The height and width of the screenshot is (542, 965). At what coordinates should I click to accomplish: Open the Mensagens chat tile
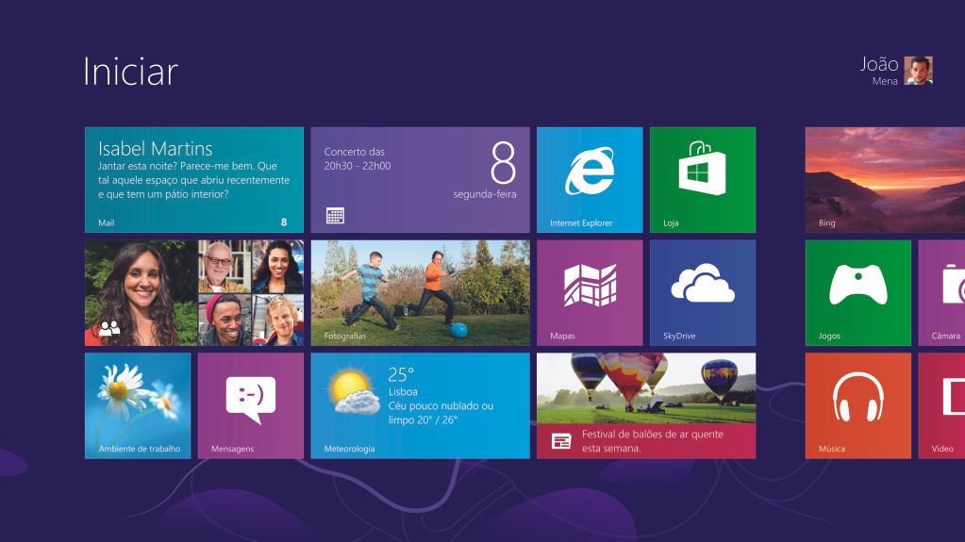[x=250, y=405]
